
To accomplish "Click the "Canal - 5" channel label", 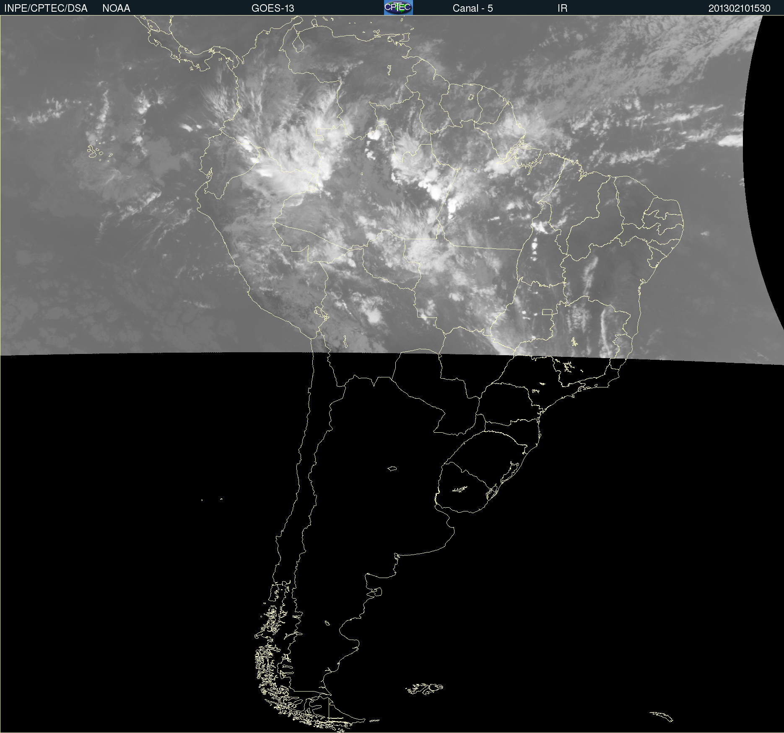I will click(x=472, y=8).
